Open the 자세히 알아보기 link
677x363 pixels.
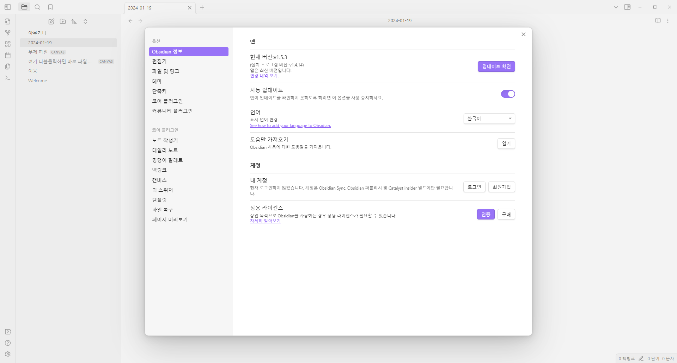265,221
